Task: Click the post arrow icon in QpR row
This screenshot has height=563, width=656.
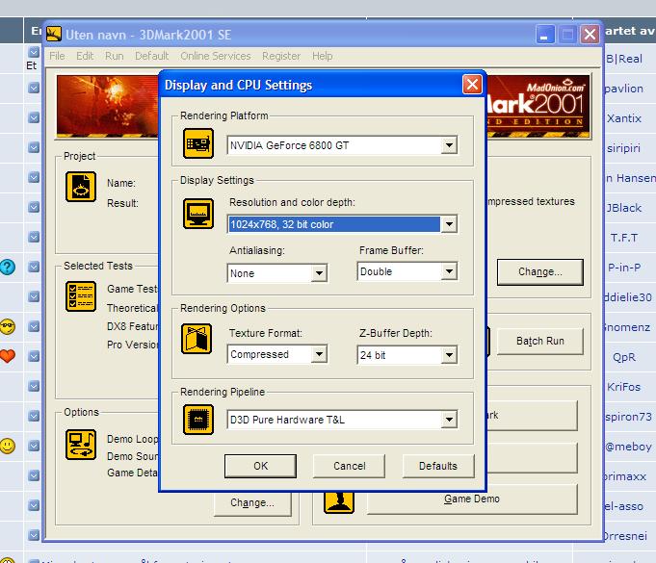Action: [x=34, y=356]
